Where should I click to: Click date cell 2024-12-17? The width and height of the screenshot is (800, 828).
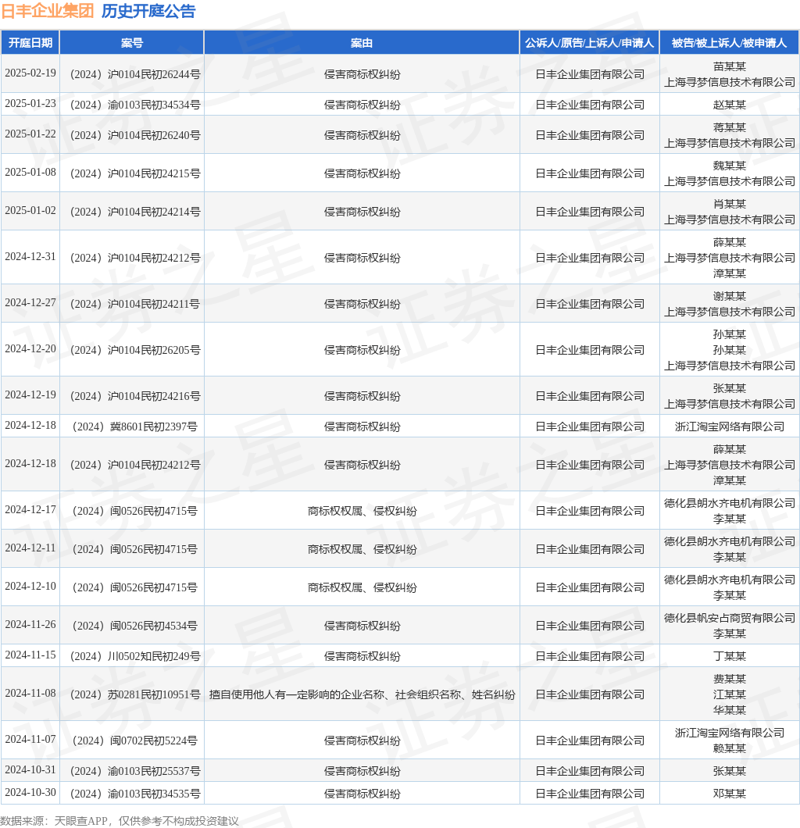[30, 509]
